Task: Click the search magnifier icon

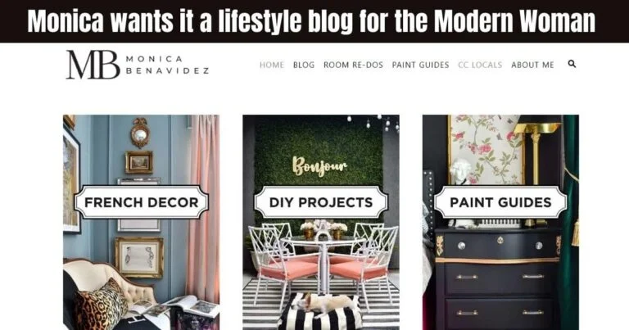Action: [572, 64]
